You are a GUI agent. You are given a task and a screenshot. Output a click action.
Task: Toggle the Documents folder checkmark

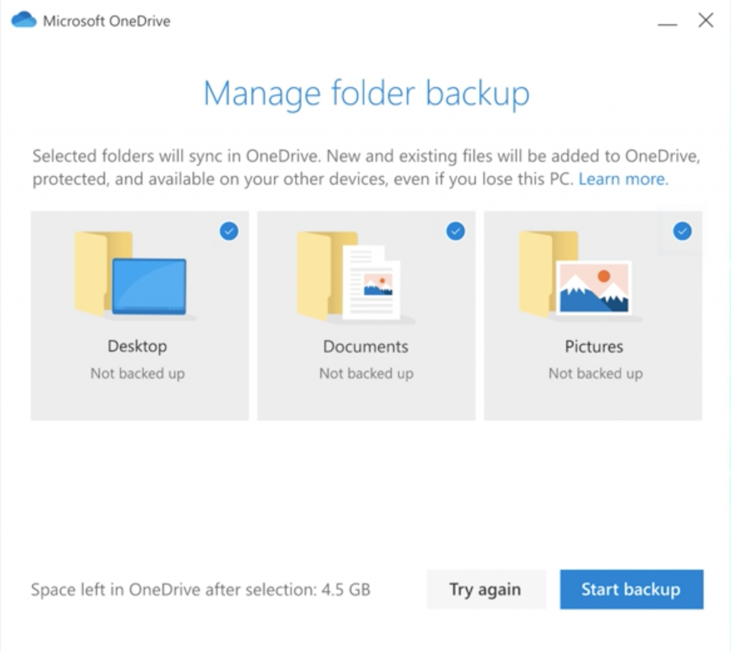click(x=455, y=231)
